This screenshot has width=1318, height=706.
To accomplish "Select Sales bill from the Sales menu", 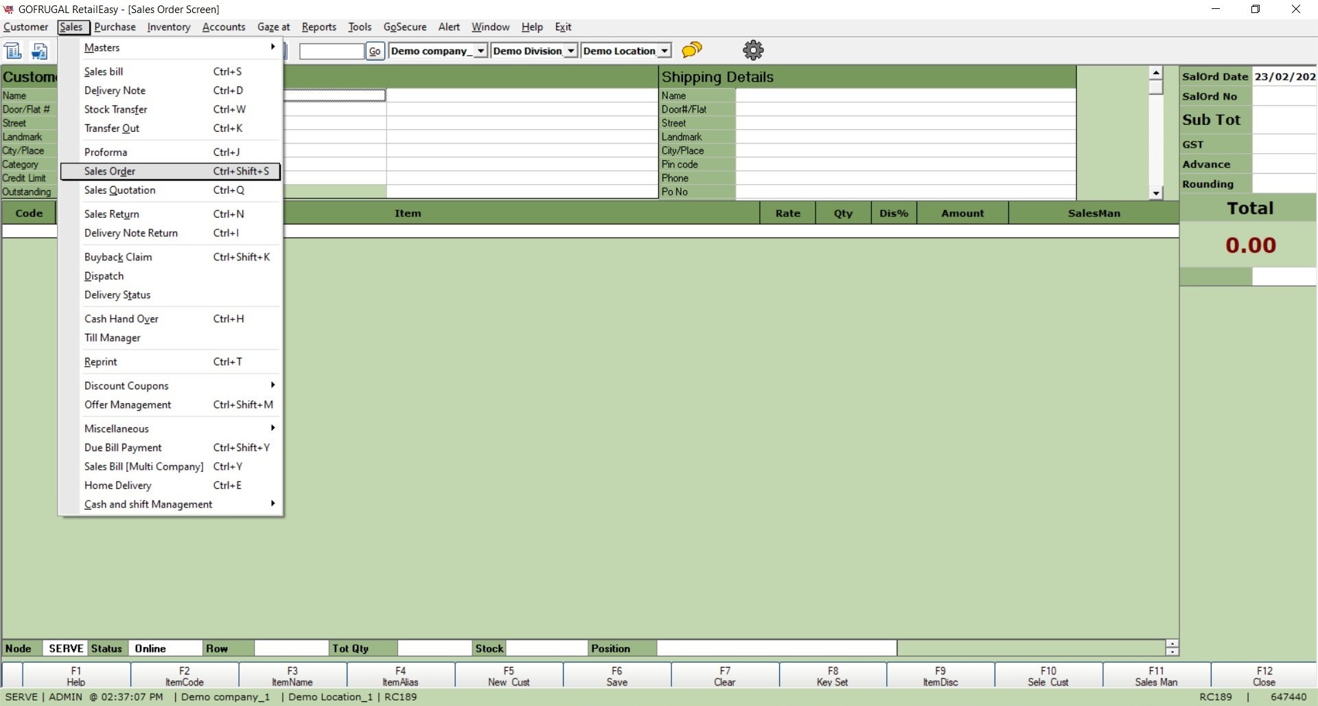I will click(171, 71).
